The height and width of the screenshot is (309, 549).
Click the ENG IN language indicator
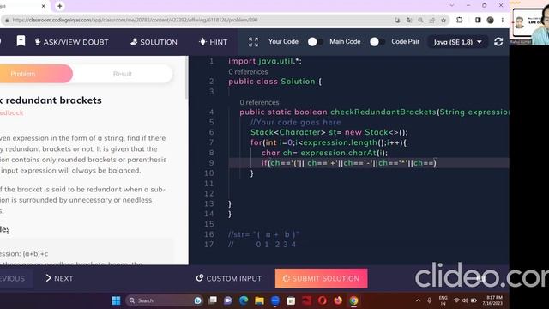point(443,300)
